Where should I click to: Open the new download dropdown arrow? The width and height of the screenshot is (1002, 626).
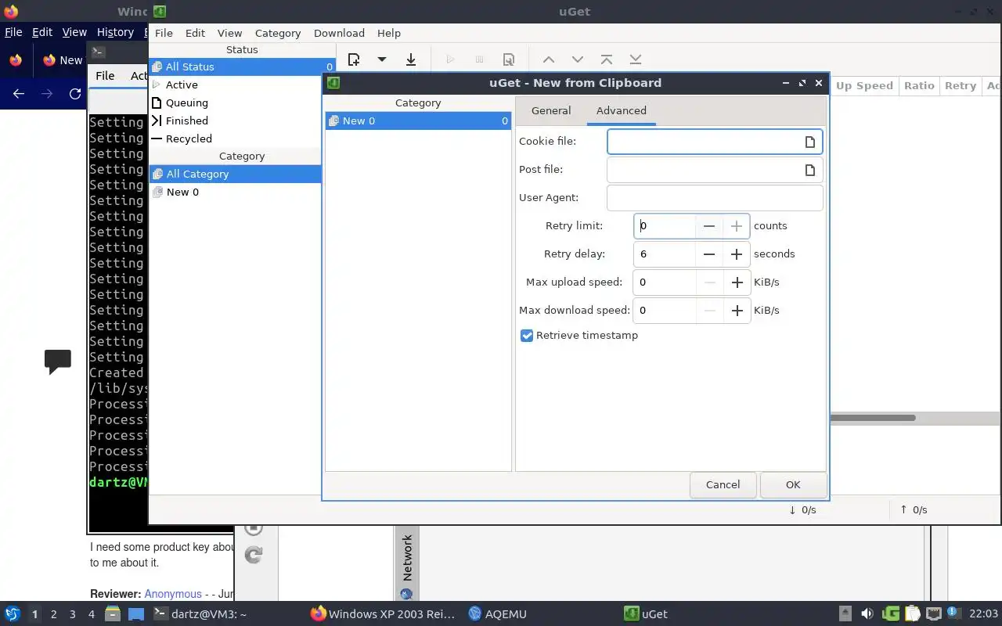(382, 59)
